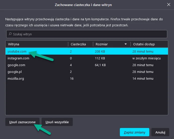The image size is (174, 139).
Task: Click Usuń zaznaczone button
Action: tap(22, 122)
